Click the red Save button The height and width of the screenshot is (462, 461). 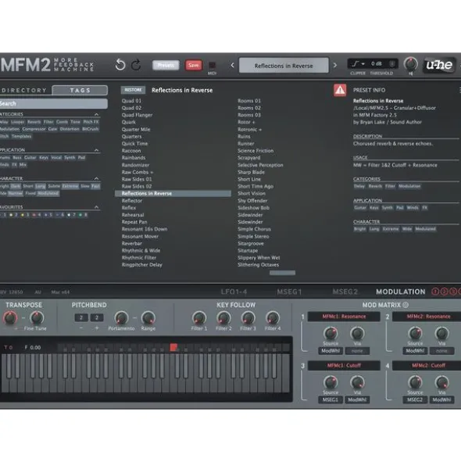[194, 65]
